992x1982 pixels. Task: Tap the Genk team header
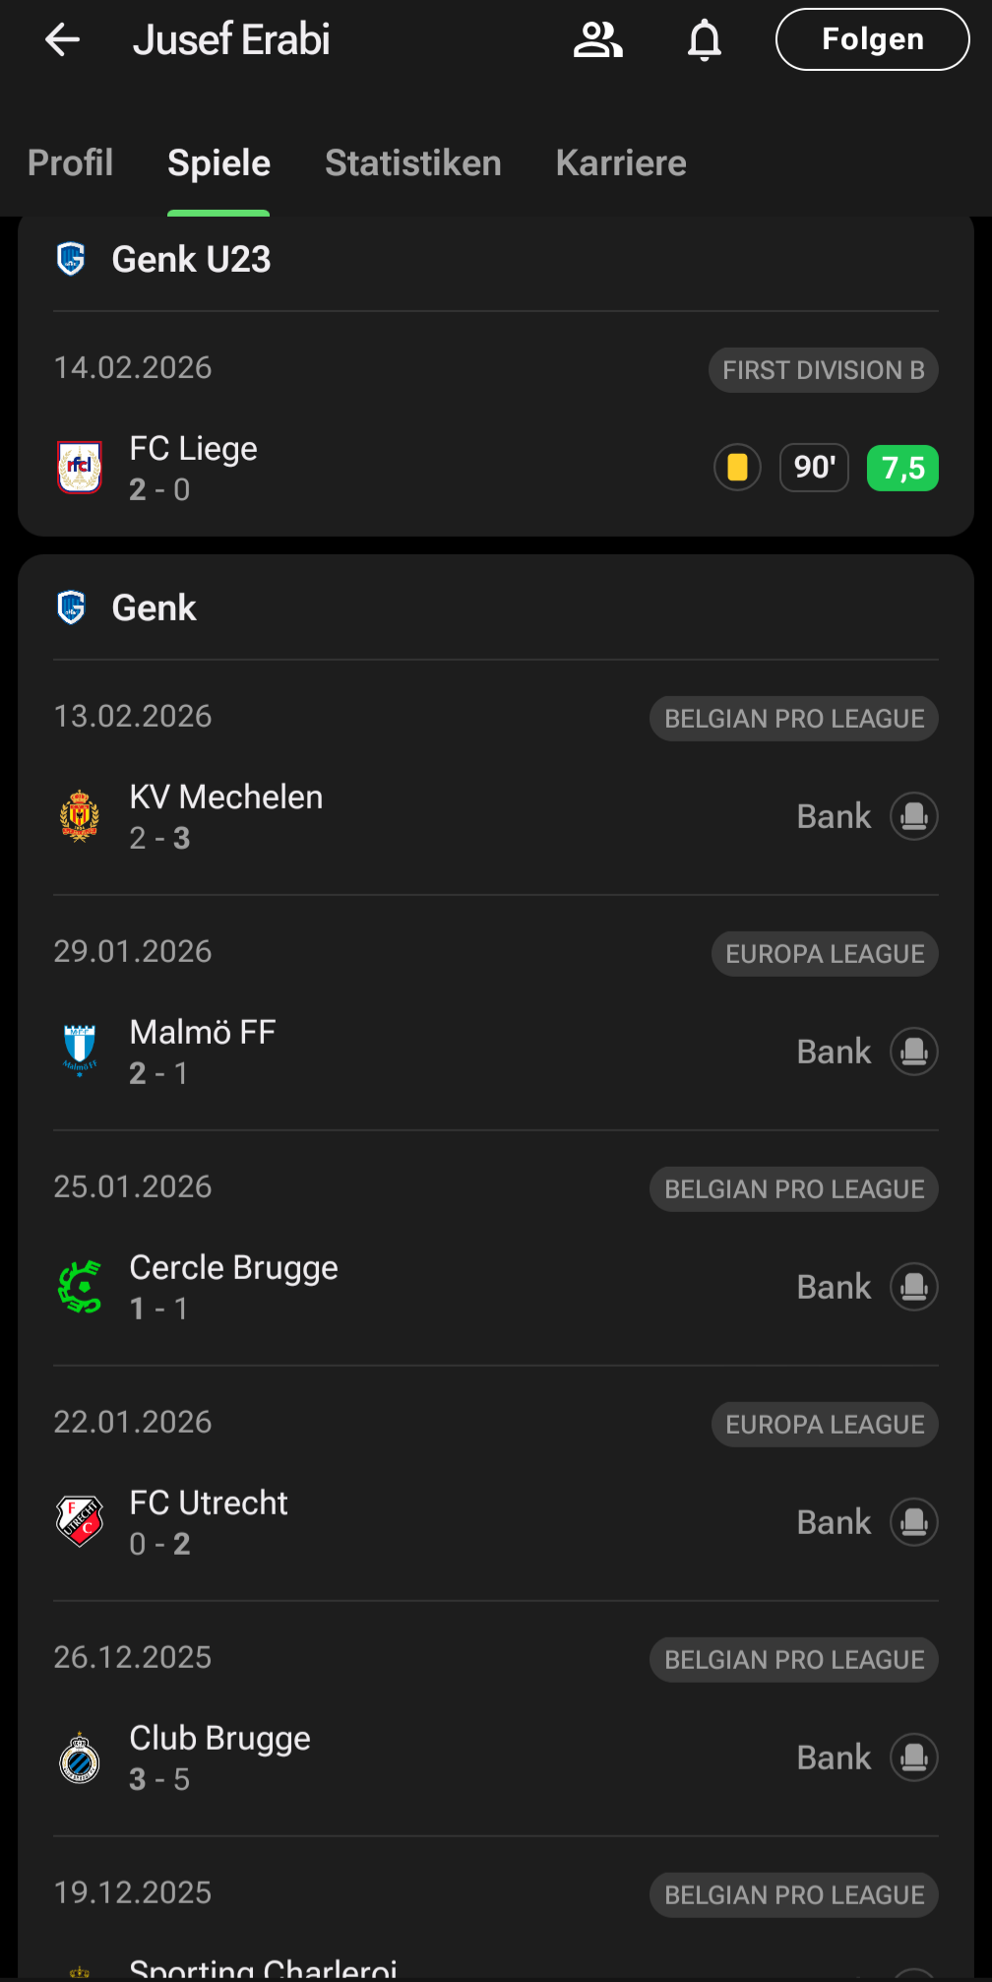tap(155, 607)
